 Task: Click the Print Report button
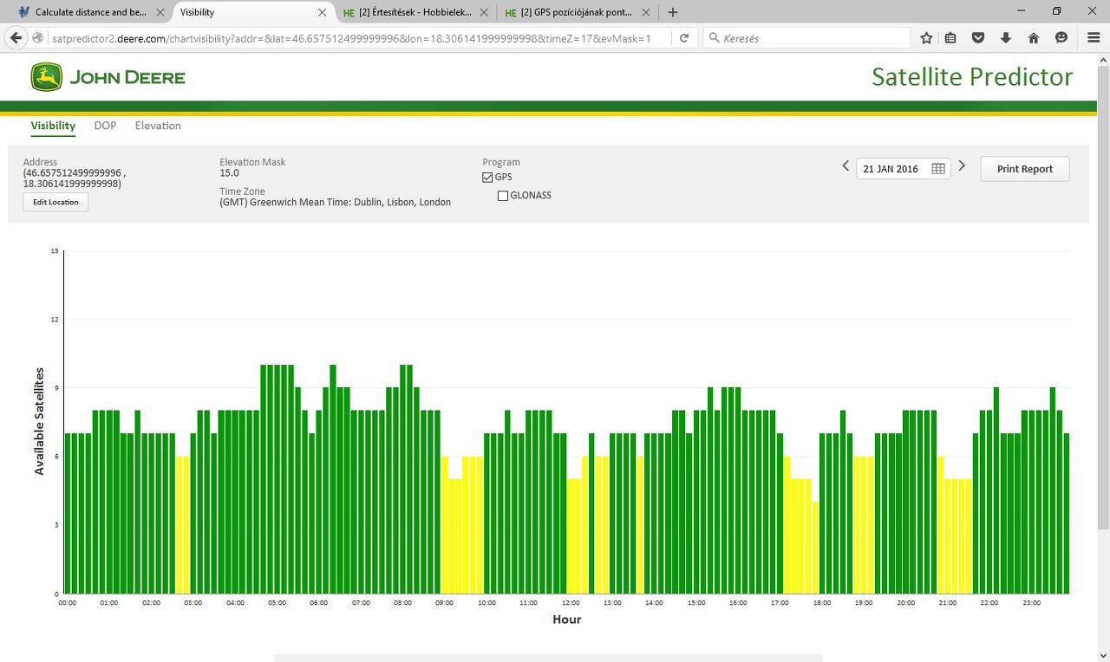click(1025, 169)
